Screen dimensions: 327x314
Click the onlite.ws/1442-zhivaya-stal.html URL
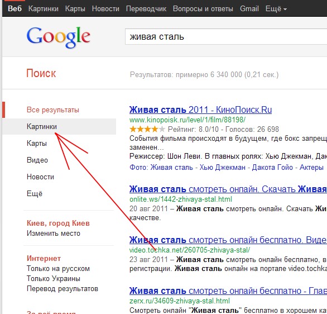point(181,199)
